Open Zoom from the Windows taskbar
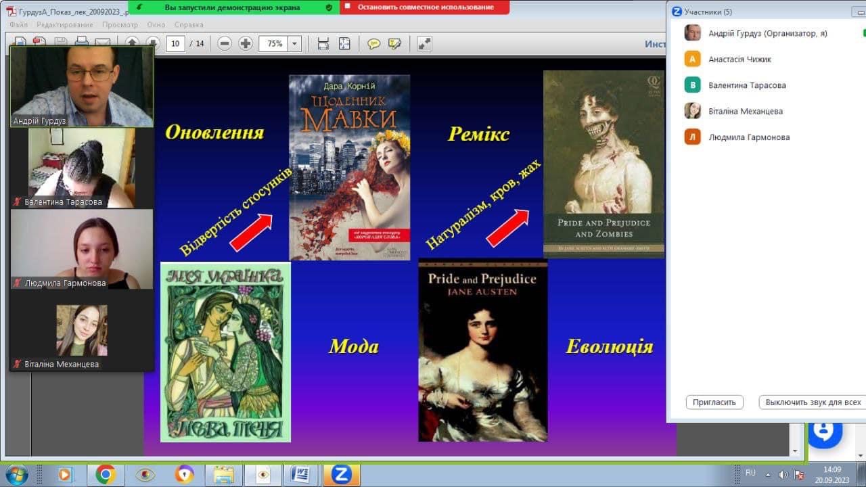Screen dimensions: 866x487 pyautogui.click(x=341, y=474)
